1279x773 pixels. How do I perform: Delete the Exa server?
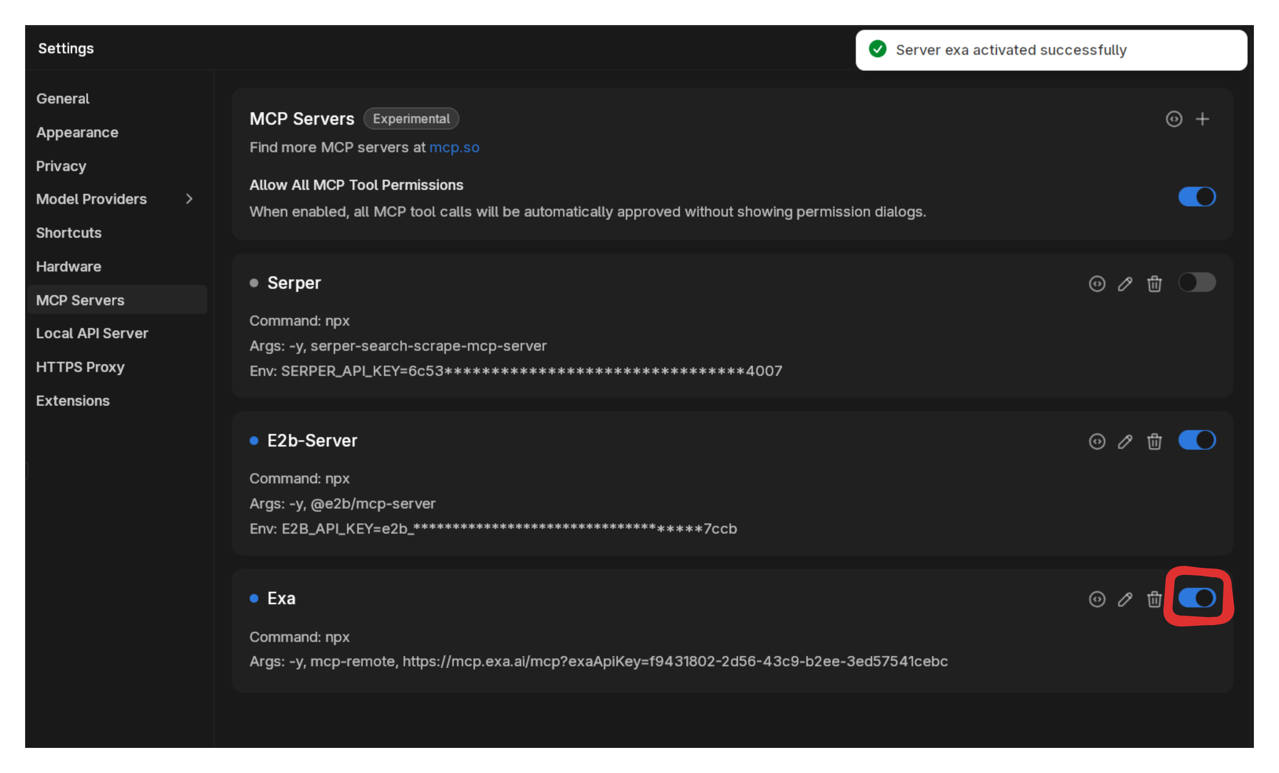[x=1155, y=599]
